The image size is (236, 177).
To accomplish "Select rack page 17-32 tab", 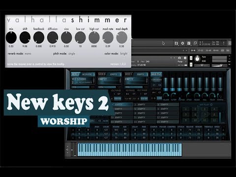I will pyautogui.click(x=201, y=51).
